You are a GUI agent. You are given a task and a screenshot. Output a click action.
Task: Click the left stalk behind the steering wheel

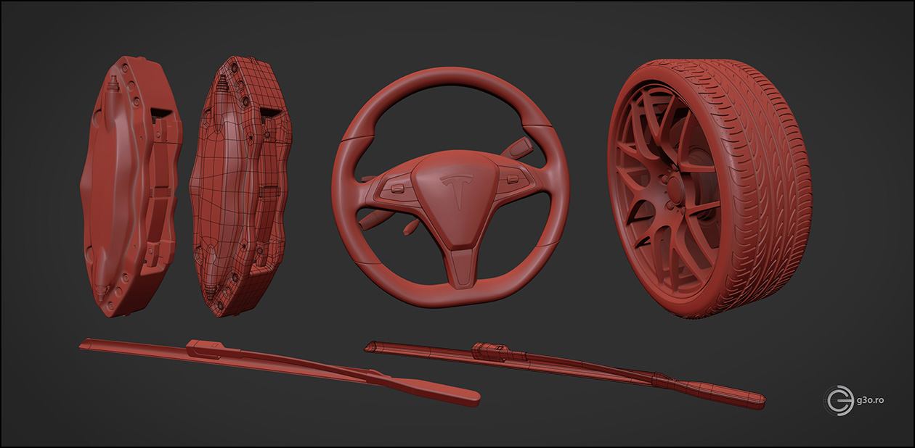(x=376, y=218)
